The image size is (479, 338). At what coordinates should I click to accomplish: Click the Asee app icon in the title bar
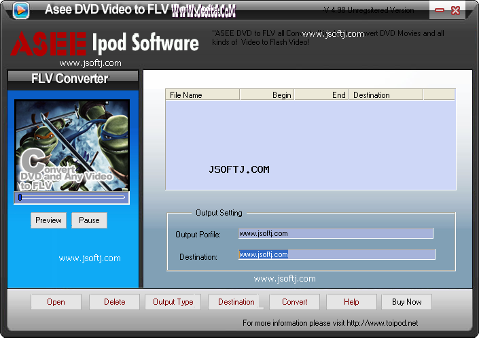point(21,10)
